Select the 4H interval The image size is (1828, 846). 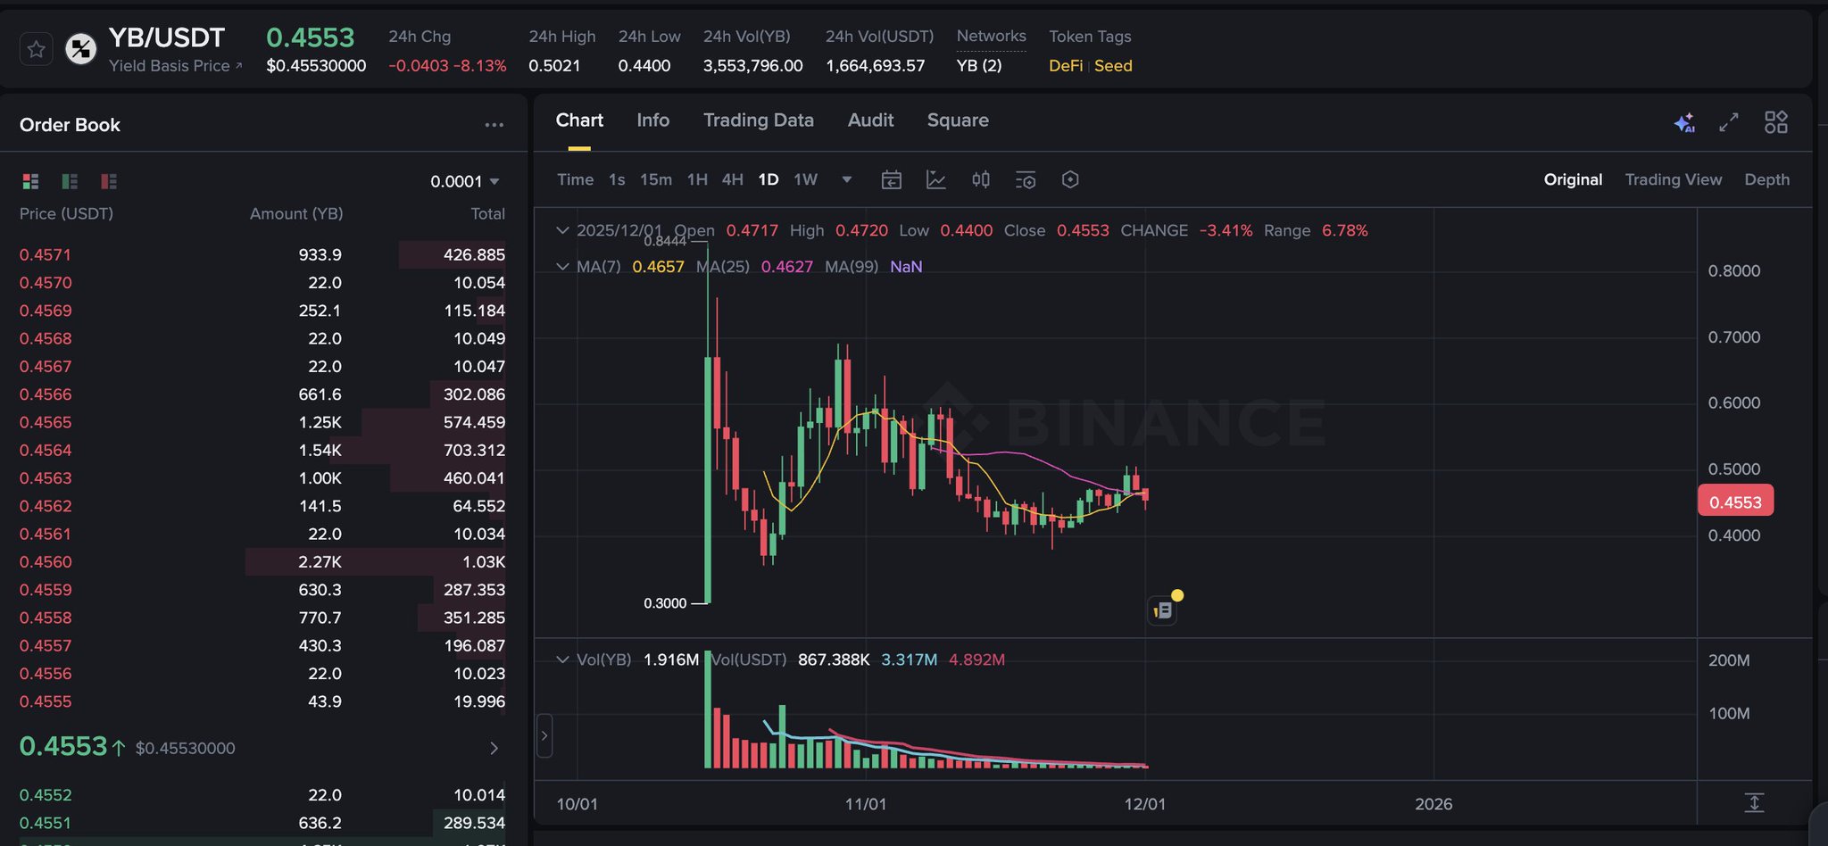click(733, 179)
